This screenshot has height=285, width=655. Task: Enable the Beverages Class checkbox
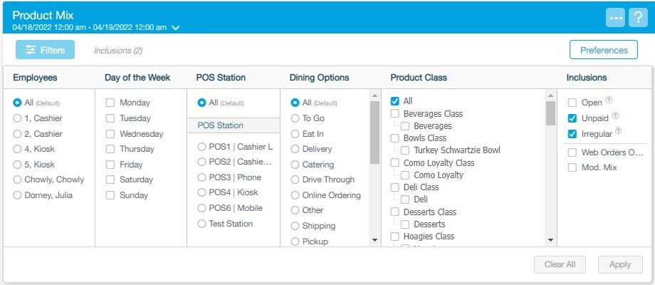point(394,113)
